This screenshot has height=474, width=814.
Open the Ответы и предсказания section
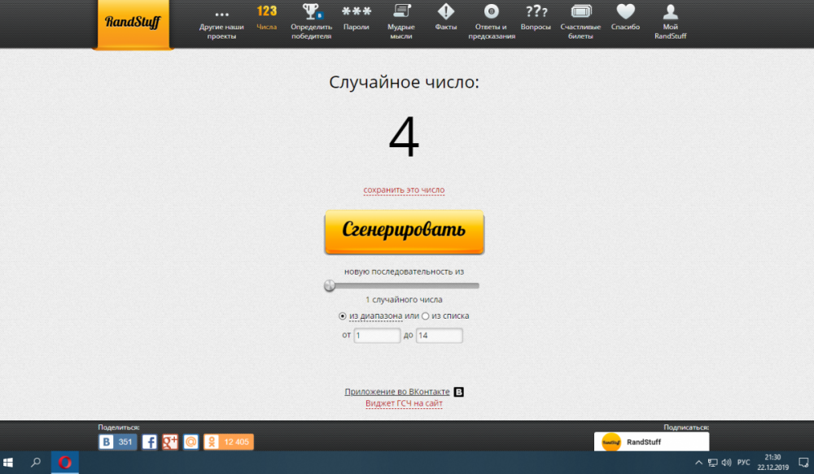click(491, 11)
